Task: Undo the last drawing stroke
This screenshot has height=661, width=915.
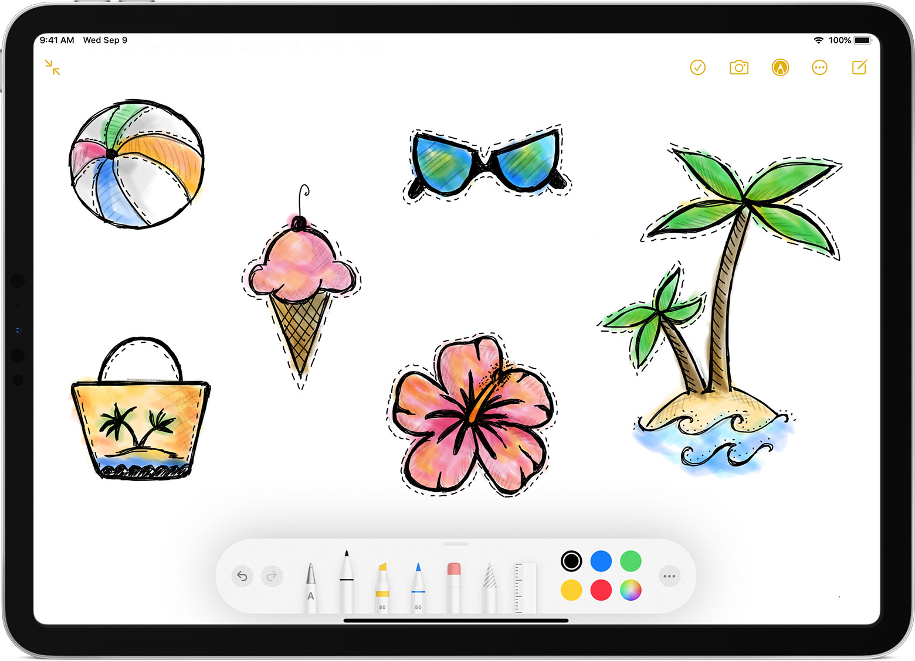Action: click(x=242, y=576)
